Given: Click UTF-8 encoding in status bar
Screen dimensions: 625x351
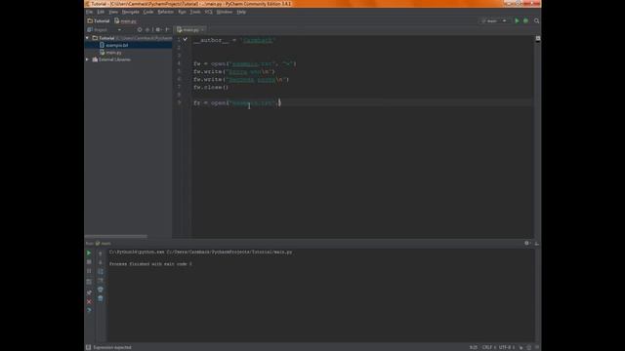Looking at the screenshot, I should 507,347.
